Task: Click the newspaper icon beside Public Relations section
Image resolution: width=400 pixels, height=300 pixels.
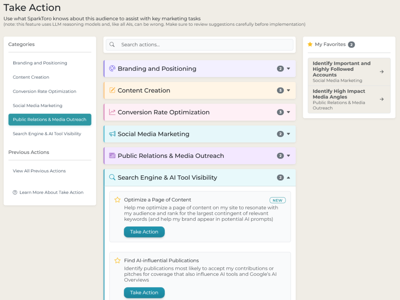Action: click(x=112, y=155)
